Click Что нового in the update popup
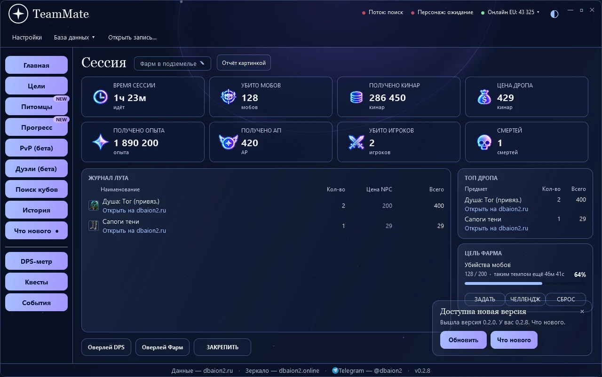Image resolution: width=602 pixels, height=377 pixels. tap(514, 340)
